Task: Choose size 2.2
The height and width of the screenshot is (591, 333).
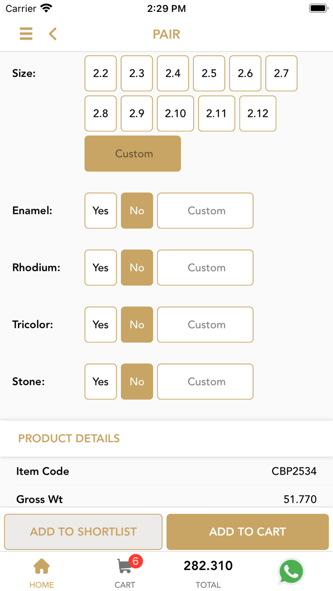Action: (100, 73)
